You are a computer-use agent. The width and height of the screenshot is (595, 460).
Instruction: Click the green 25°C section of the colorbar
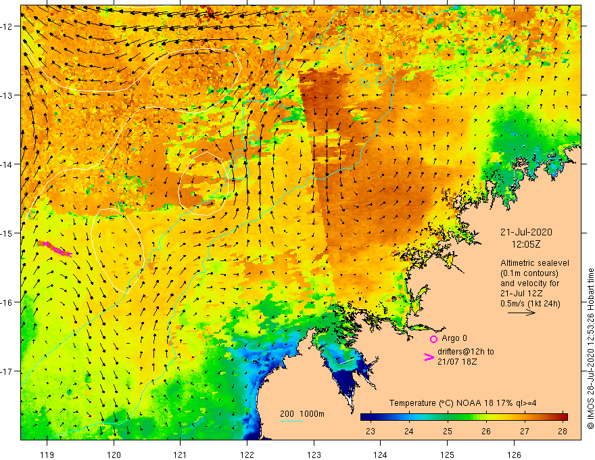tap(448, 417)
